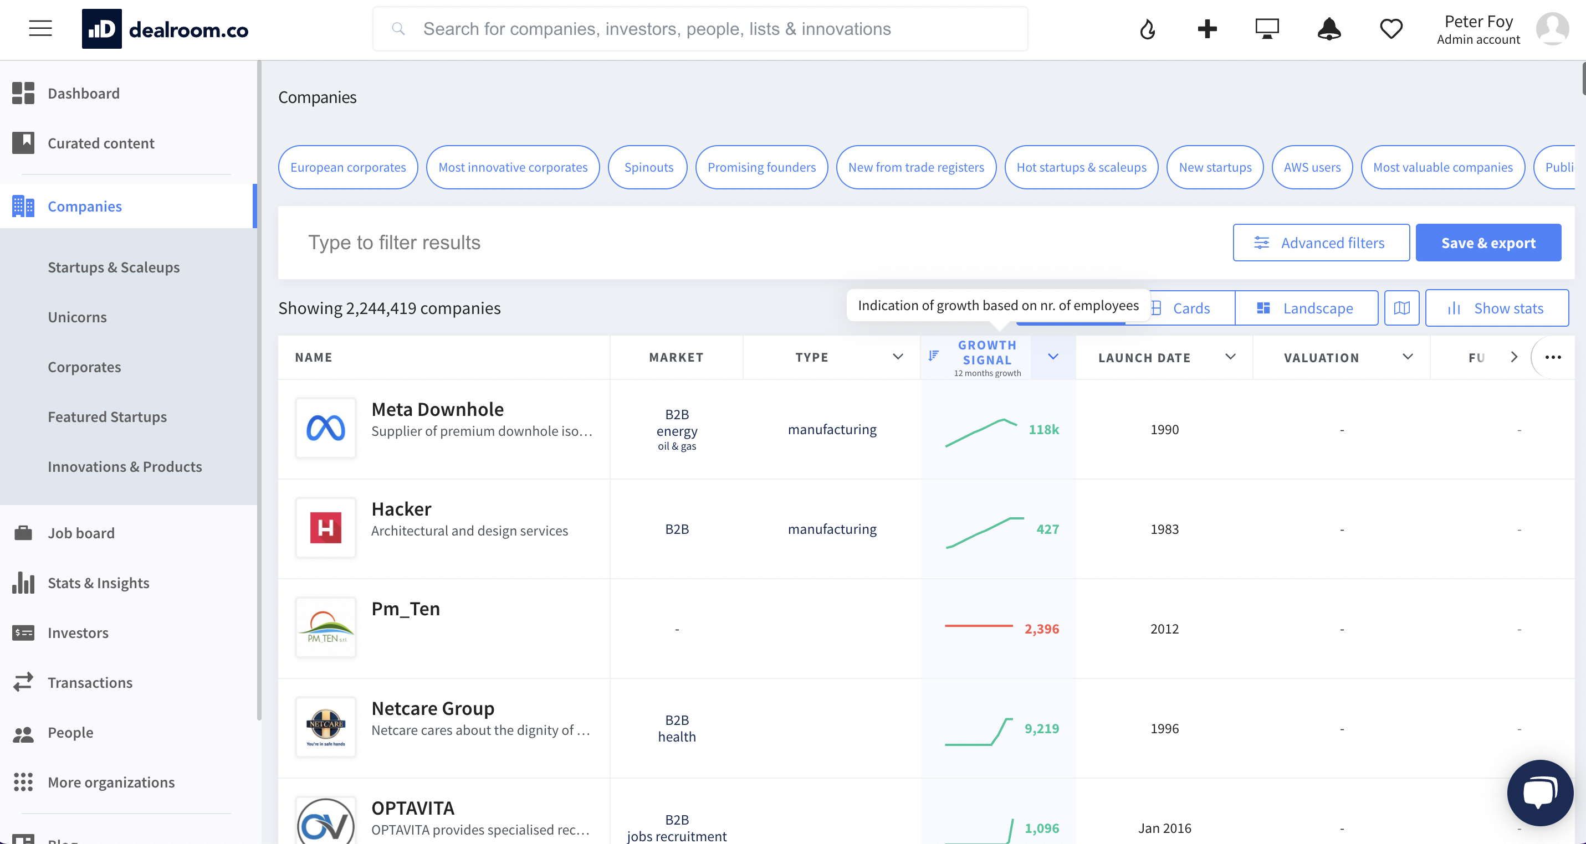Open notifications via the bell icon
Screen dimensions: 1586x844
(x=1329, y=28)
